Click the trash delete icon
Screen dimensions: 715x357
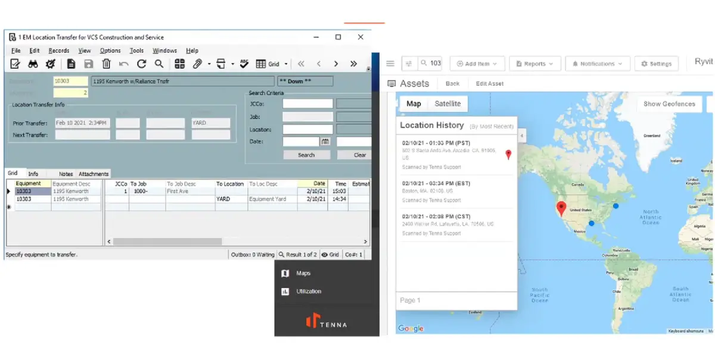coord(106,64)
